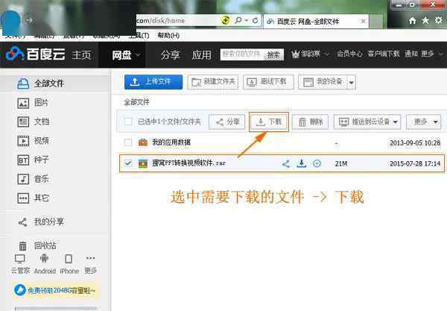
Task: Open the 推送到云设备 dropdown
Action: [x=367, y=122]
